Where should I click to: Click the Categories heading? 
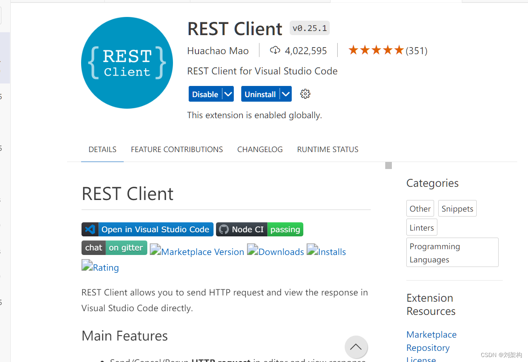tap(432, 183)
